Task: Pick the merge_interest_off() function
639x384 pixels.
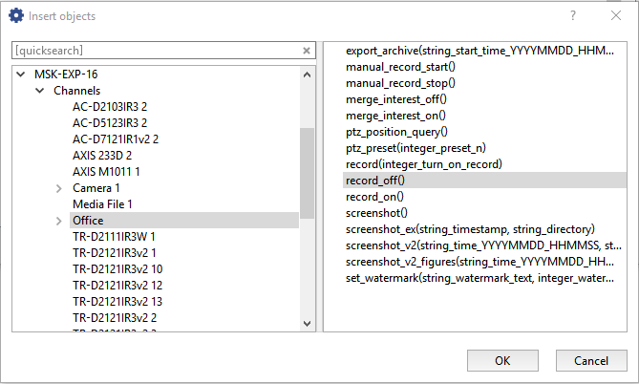Action: point(395,98)
